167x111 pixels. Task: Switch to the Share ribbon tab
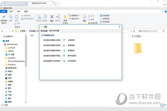[x=18, y=11]
